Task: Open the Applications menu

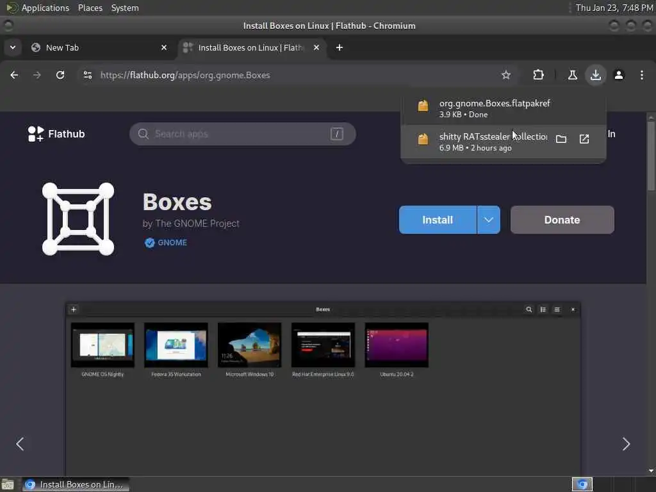Action: pyautogui.click(x=45, y=8)
